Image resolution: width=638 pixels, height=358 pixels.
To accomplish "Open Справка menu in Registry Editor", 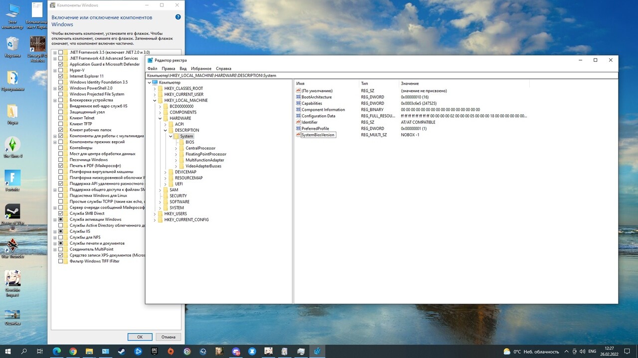I will point(224,69).
